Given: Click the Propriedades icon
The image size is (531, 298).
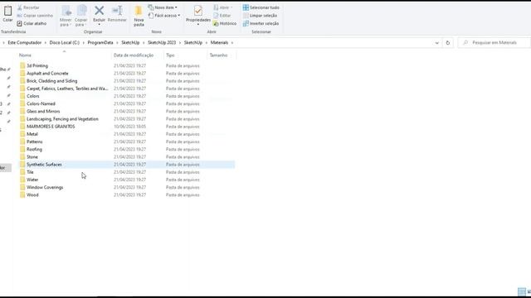Looking at the screenshot, I should [198, 11].
